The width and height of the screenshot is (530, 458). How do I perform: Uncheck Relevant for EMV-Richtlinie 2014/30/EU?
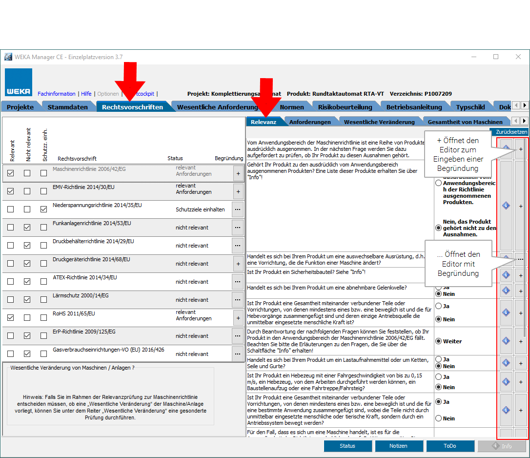pos(11,191)
